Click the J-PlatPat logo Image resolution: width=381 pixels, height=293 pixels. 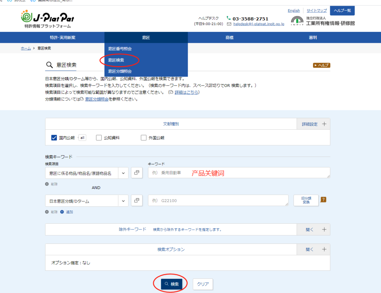point(47,19)
